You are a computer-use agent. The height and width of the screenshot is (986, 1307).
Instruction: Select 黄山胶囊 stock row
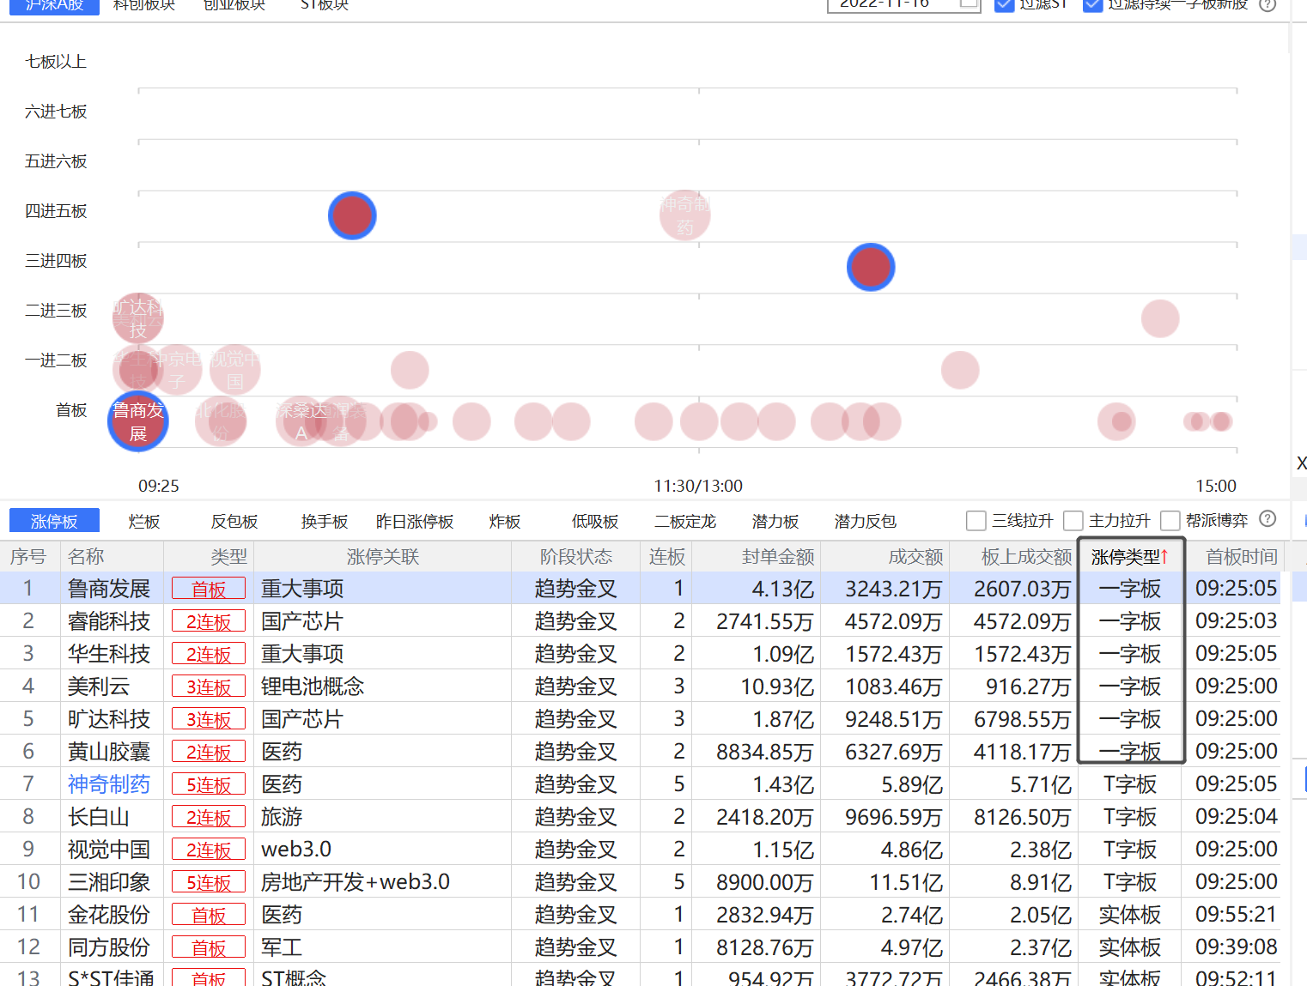point(640,752)
